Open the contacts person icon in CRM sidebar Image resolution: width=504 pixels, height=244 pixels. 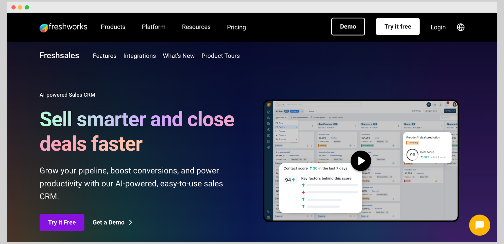[269, 118]
